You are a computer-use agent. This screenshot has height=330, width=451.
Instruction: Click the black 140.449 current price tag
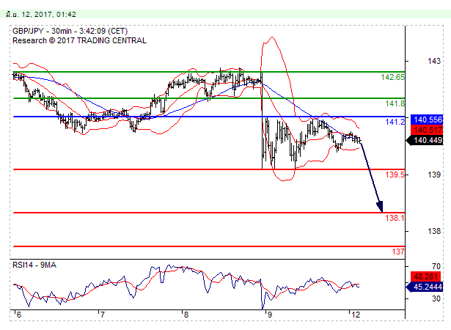(x=425, y=140)
